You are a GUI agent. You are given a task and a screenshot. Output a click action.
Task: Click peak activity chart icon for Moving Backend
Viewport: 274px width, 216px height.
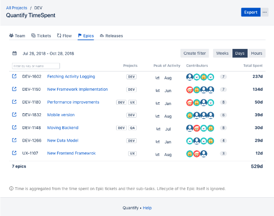(x=158, y=129)
